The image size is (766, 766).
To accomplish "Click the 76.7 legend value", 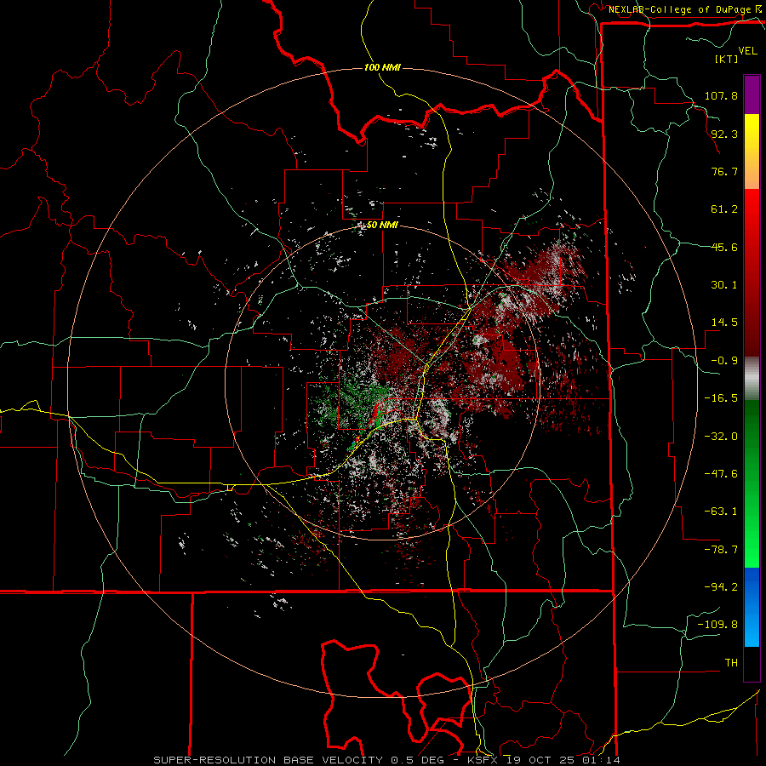I will pyautogui.click(x=724, y=171).
